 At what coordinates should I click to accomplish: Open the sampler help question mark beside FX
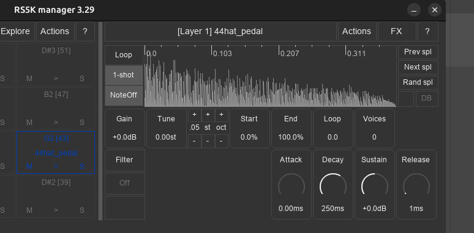coord(427,31)
